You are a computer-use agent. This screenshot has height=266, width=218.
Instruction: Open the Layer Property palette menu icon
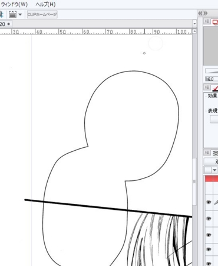point(207,87)
